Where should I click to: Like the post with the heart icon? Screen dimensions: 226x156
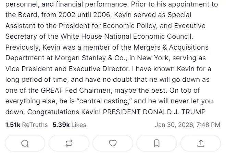(x=113, y=143)
